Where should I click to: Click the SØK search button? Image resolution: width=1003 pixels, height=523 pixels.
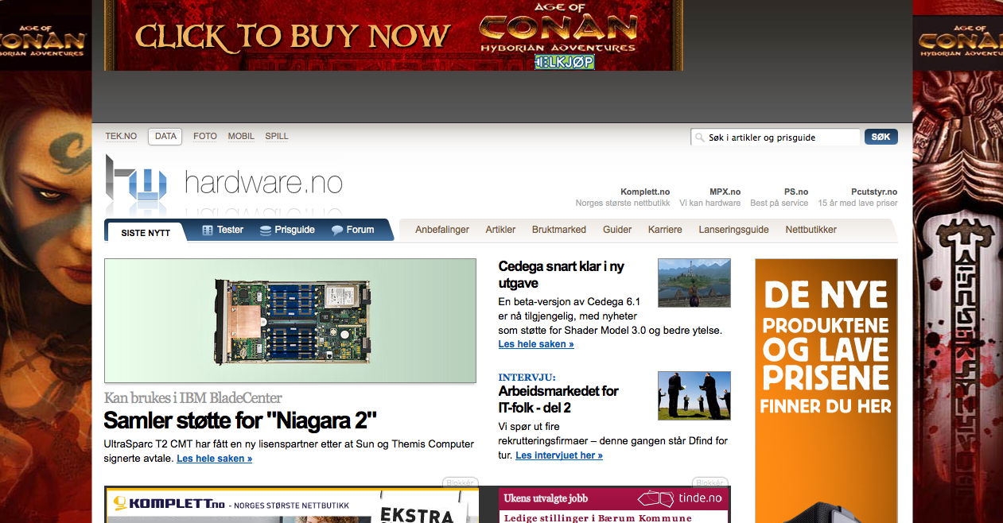(881, 137)
